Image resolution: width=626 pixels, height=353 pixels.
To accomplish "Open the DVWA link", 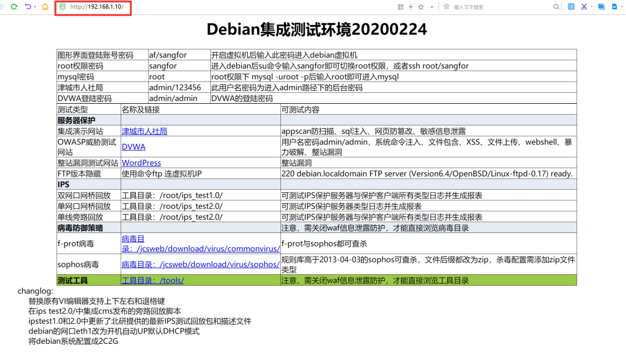I will [x=134, y=147].
